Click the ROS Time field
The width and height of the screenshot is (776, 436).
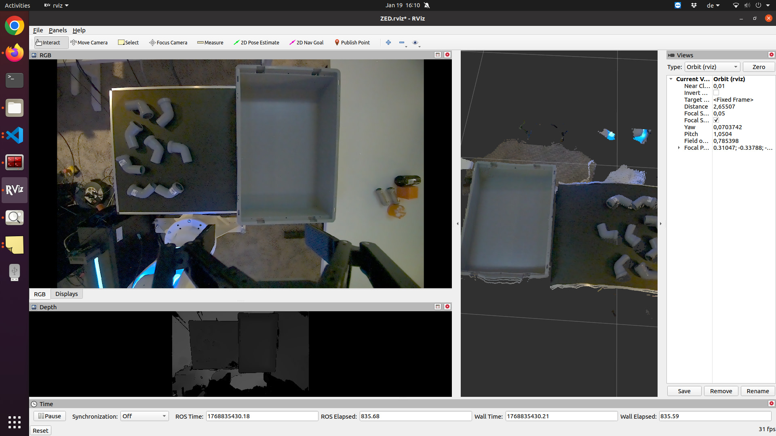[262, 416]
